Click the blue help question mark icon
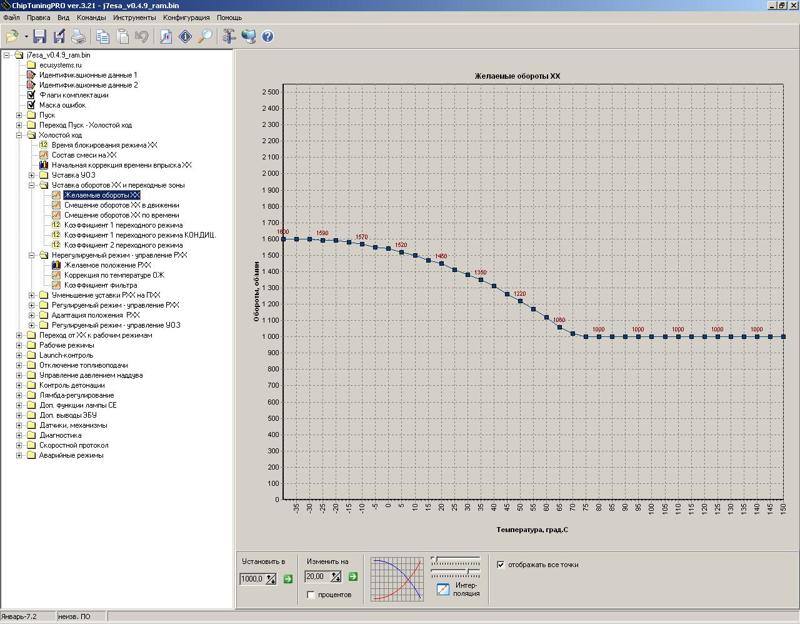The height and width of the screenshot is (624, 800). (x=267, y=37)
